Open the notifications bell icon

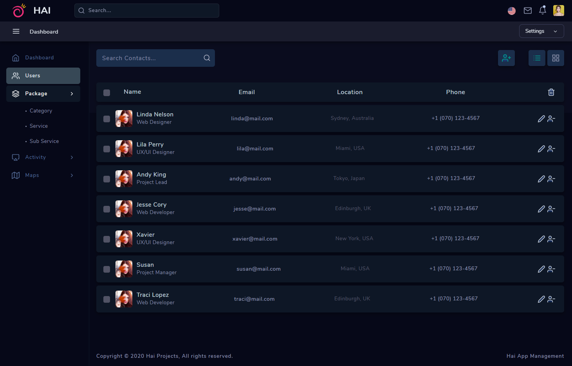(543, 10)
